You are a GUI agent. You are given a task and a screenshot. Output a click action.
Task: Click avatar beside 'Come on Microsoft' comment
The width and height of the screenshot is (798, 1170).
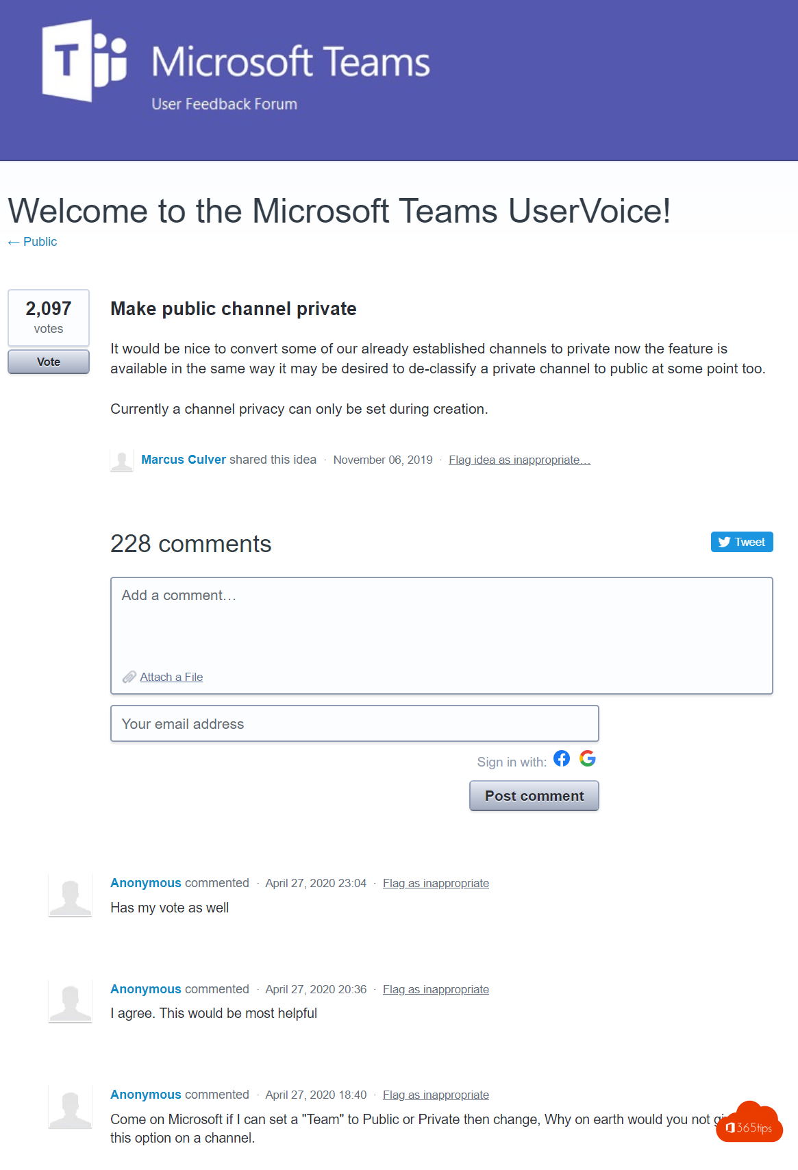(70, 1106)
